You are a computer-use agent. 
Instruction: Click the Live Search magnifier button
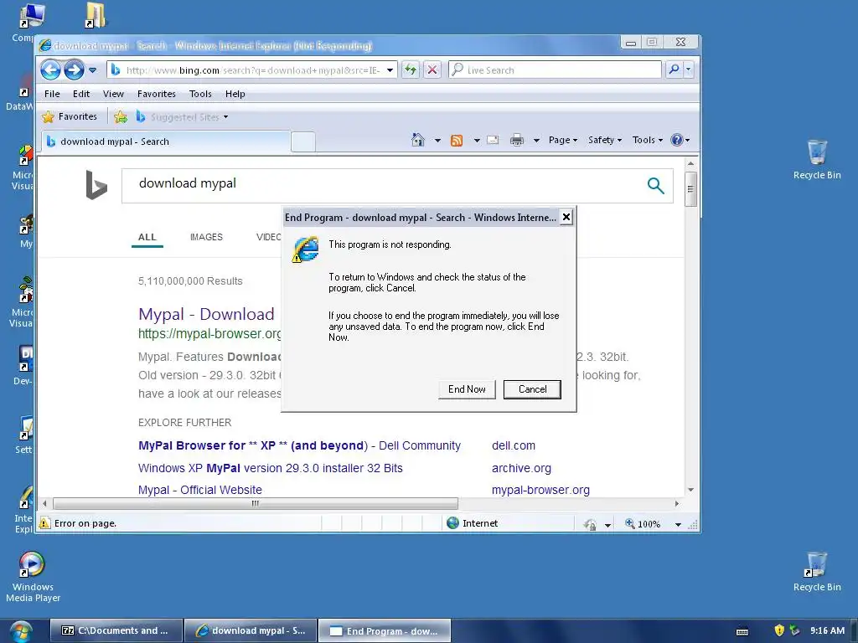(x=675, y=69)
